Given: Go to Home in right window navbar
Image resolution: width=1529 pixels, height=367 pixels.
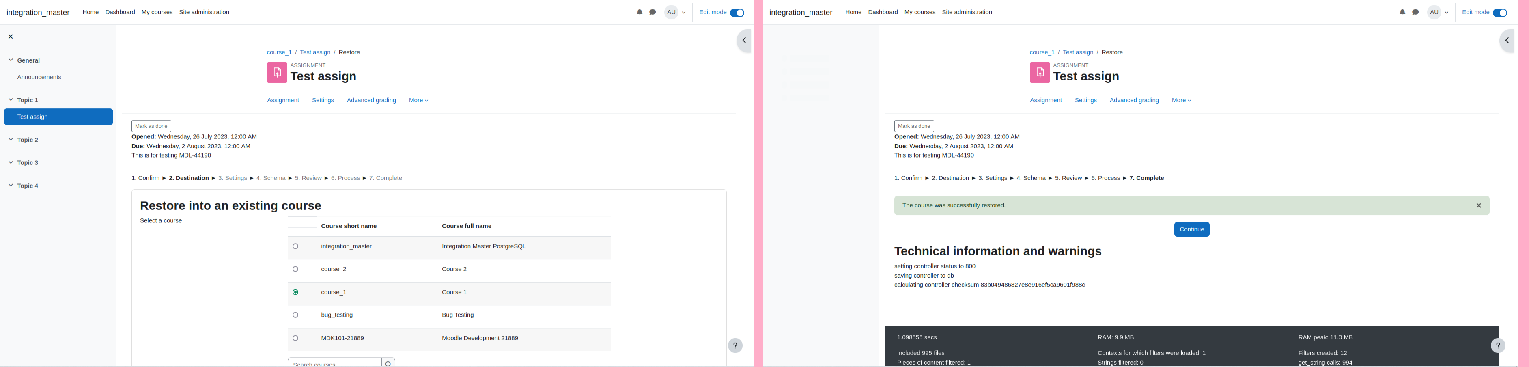Looking at the screenshot, I should (853, 13).
